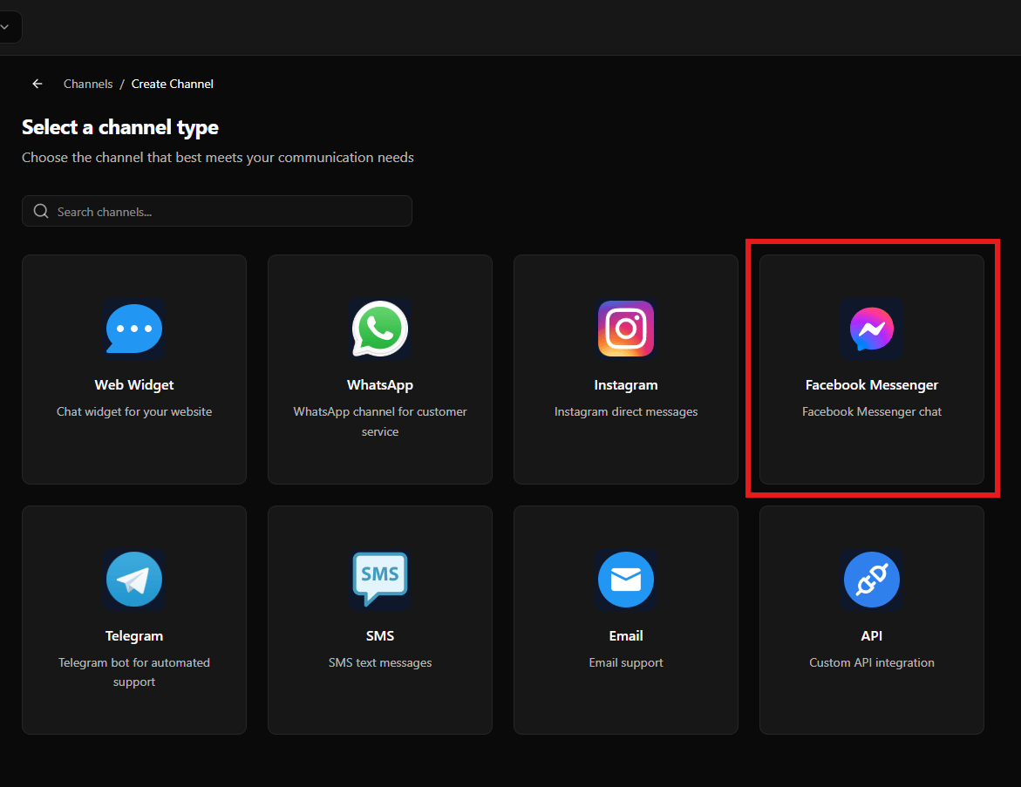Click the SMS speech bubble icon

tap(380, 580)
